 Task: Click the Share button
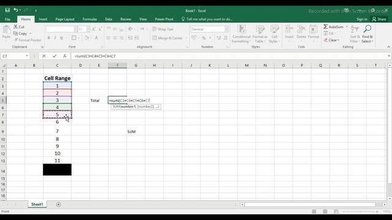[x=379, y=19]
